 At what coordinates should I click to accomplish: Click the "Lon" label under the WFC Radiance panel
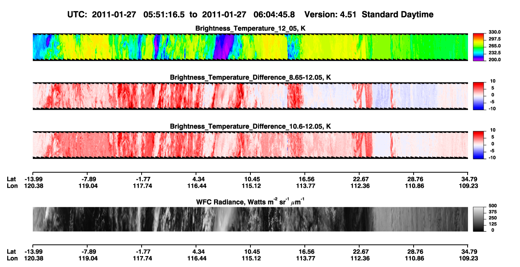point(12,258)
